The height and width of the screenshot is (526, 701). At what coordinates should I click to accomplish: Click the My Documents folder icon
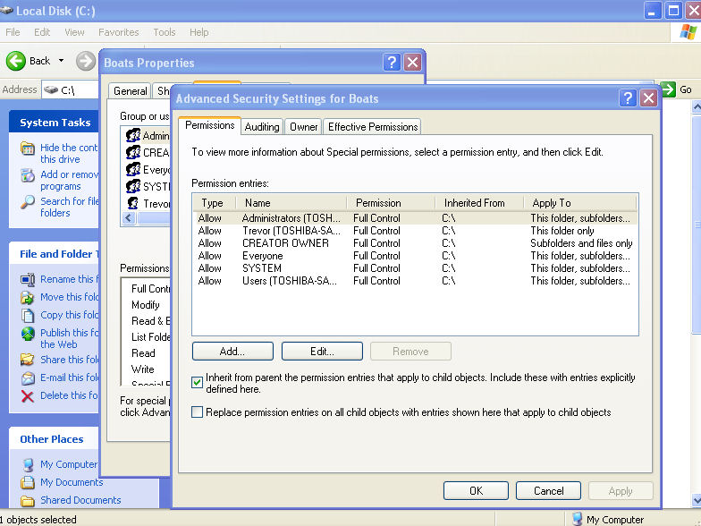pyautogui.click(x=28, y=483)
